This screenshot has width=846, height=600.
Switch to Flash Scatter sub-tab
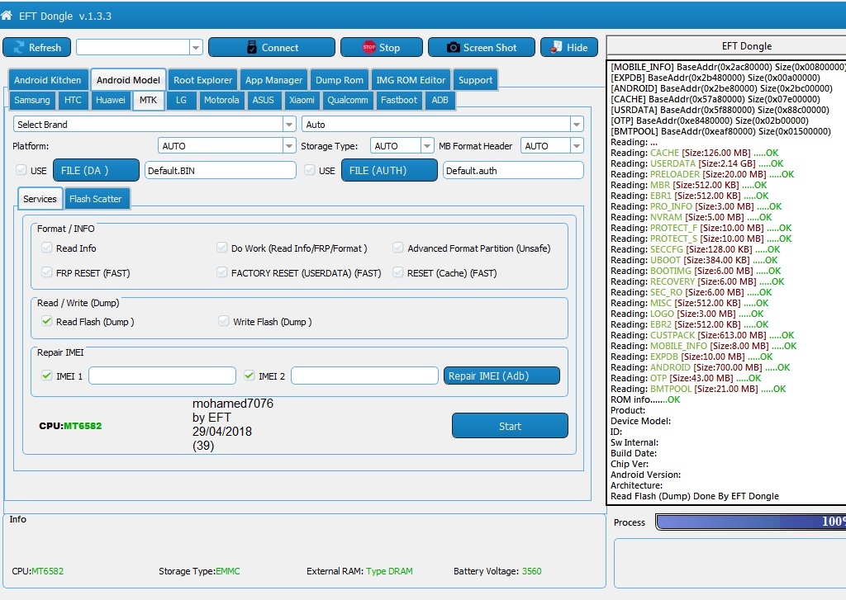coord(96,198)
